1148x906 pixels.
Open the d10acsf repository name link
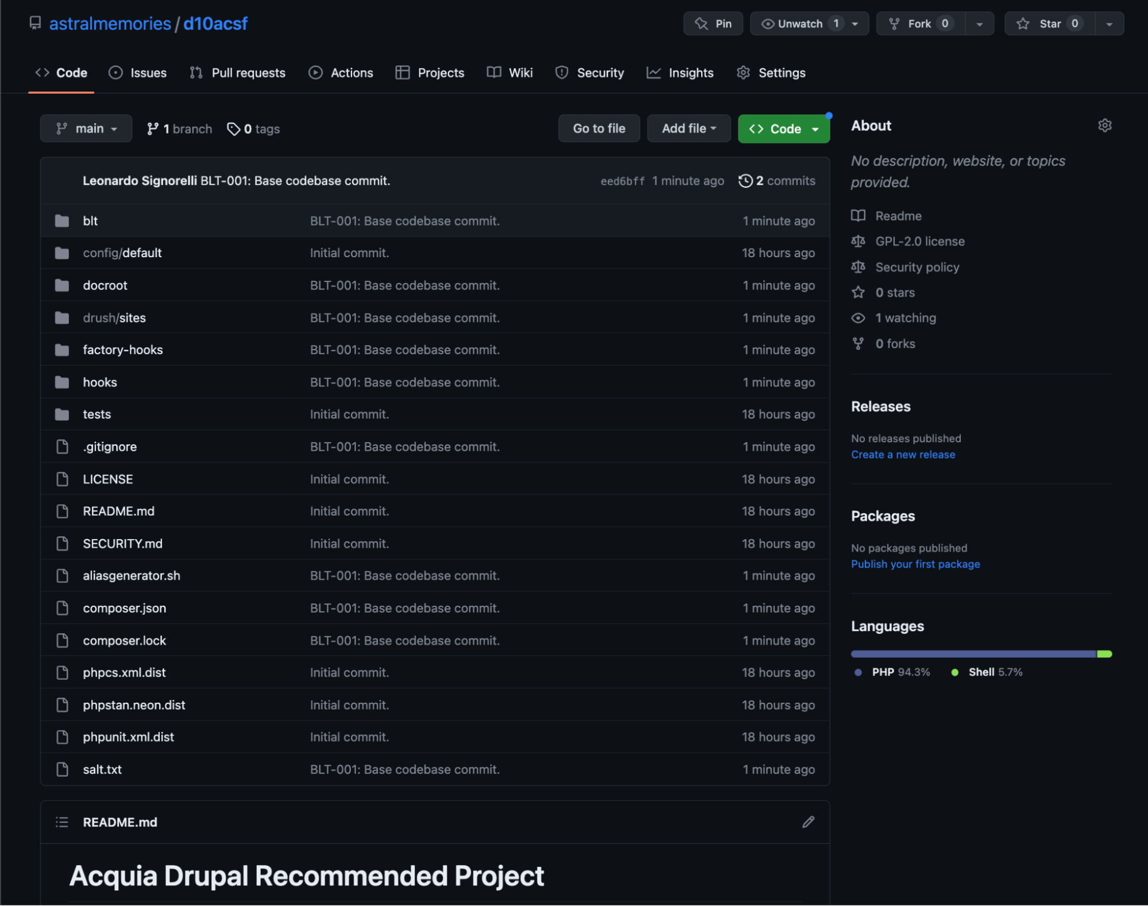[215, 24]
